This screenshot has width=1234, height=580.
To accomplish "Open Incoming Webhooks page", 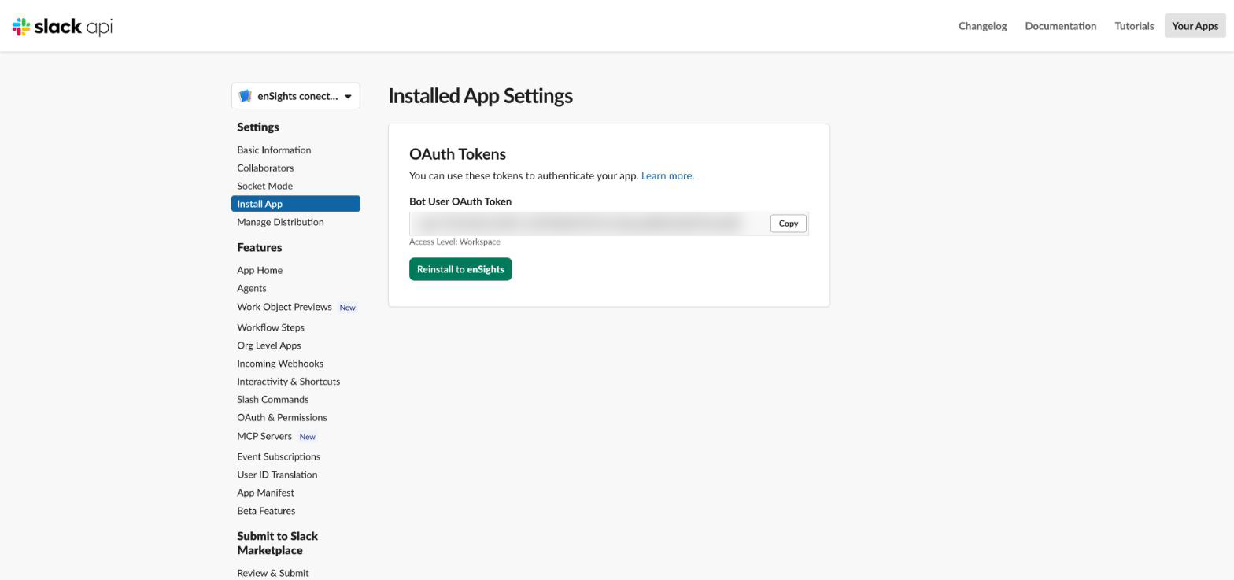I will point(280,364).
